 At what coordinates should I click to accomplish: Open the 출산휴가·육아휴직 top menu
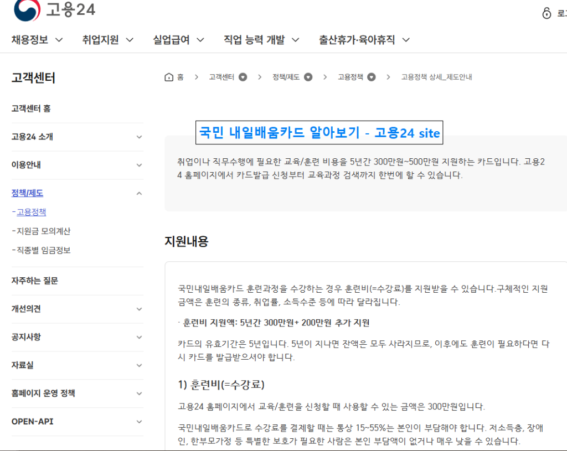pos(357,39)
